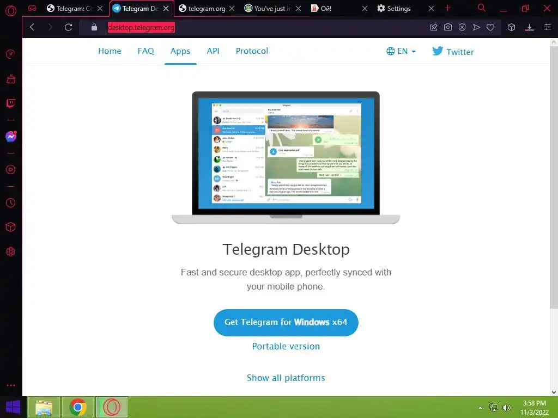
Task: Click Get Telegram for Windows x64
Action: (x=286, y=322)
